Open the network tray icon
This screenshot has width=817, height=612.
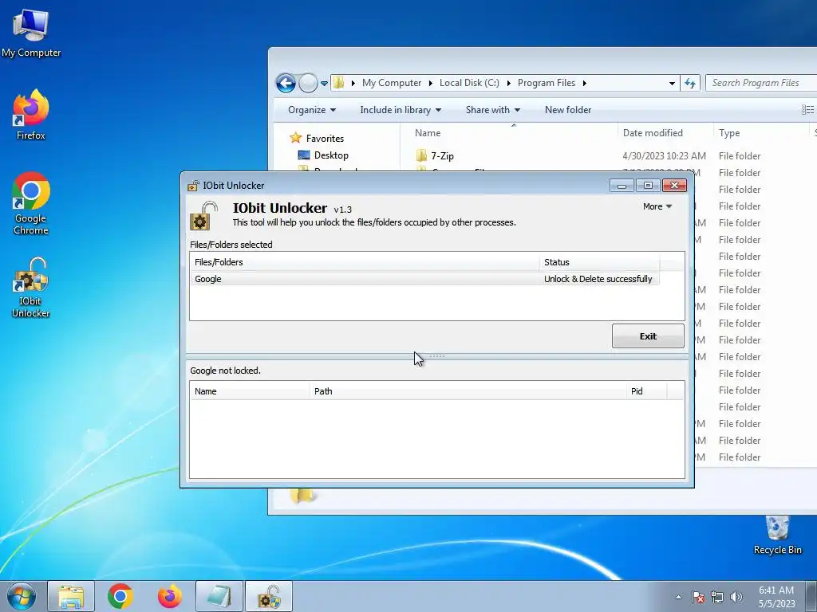click(x=717, y=597)
